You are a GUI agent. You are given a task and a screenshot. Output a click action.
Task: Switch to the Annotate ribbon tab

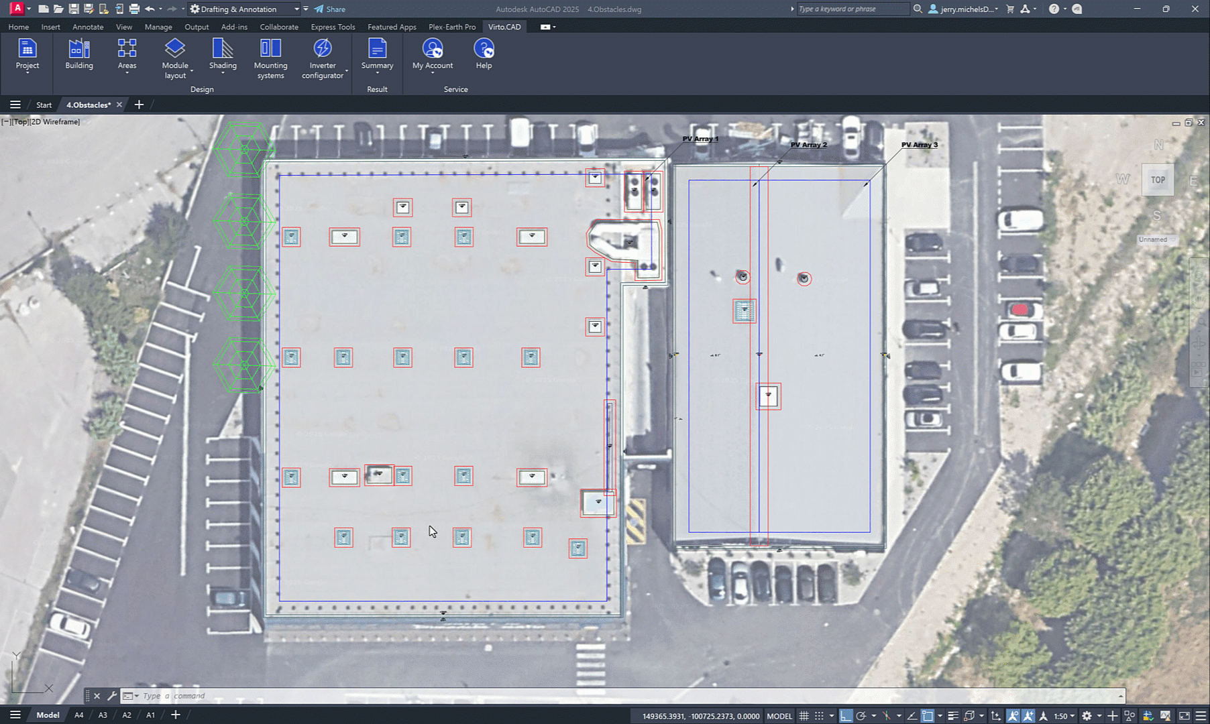pyautogui.click(x=88, y=27)
